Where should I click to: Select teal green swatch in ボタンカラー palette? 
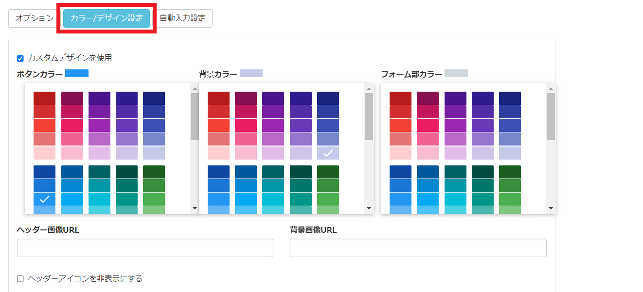click(x=126, y=199)
